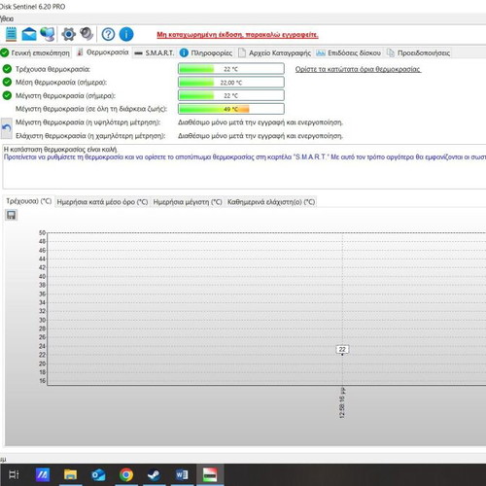Open Επιδόσεις δίσκου tab
The width and height of the screenshot is (486, 486).
click(349, 52)
